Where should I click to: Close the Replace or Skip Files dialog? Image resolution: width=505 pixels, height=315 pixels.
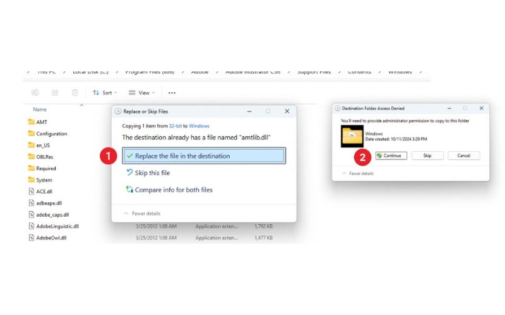(287, 111)
